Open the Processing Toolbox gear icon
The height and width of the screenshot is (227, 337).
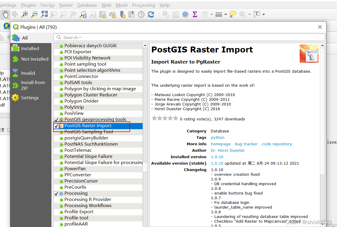coord(185,14)
